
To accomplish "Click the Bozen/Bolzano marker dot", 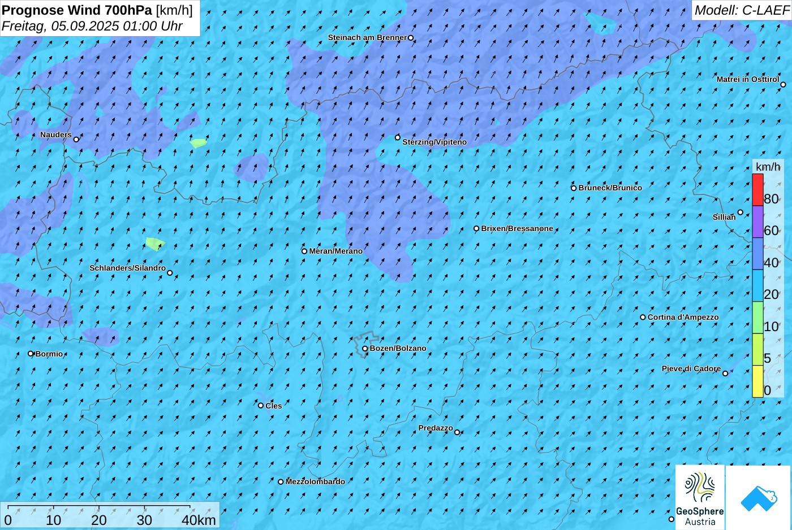I will (365, 349).
